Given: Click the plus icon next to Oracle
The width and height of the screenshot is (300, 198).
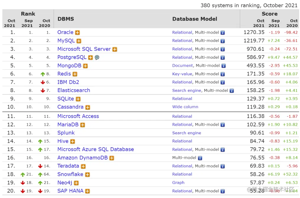Looking at the screenshot, I should (x=77, y=32).
